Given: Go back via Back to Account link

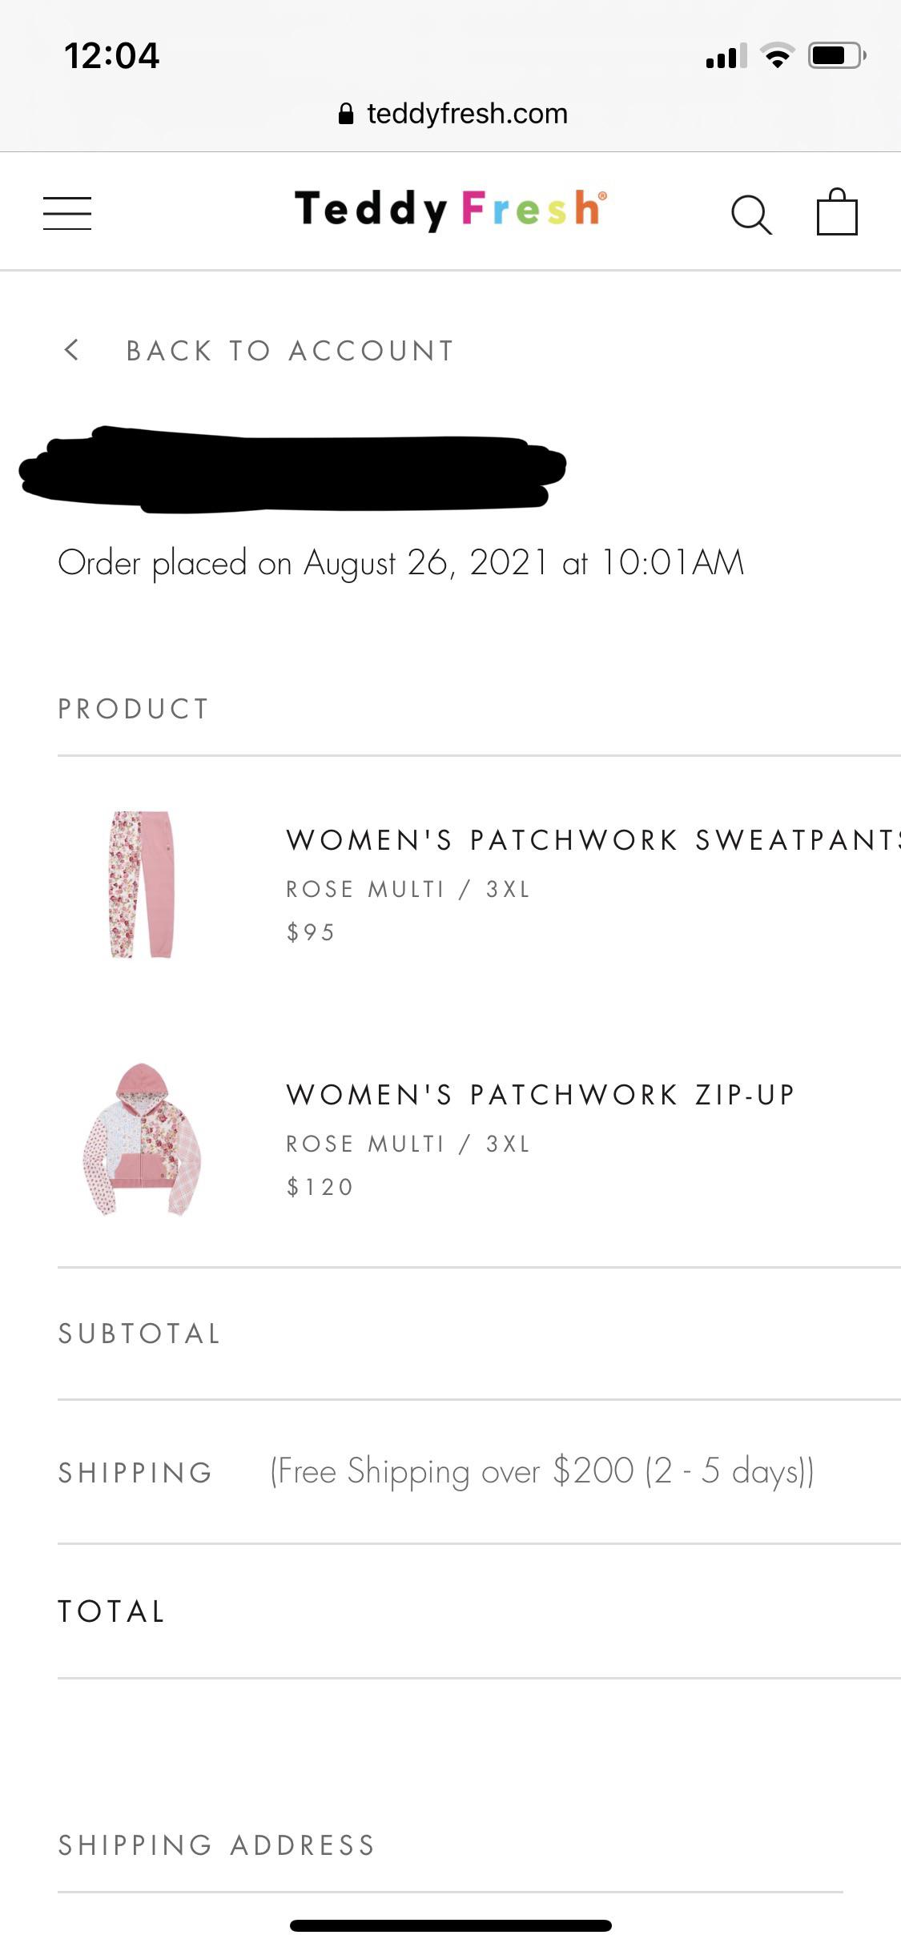Looking at the screenshot, I should coord(290,351).
